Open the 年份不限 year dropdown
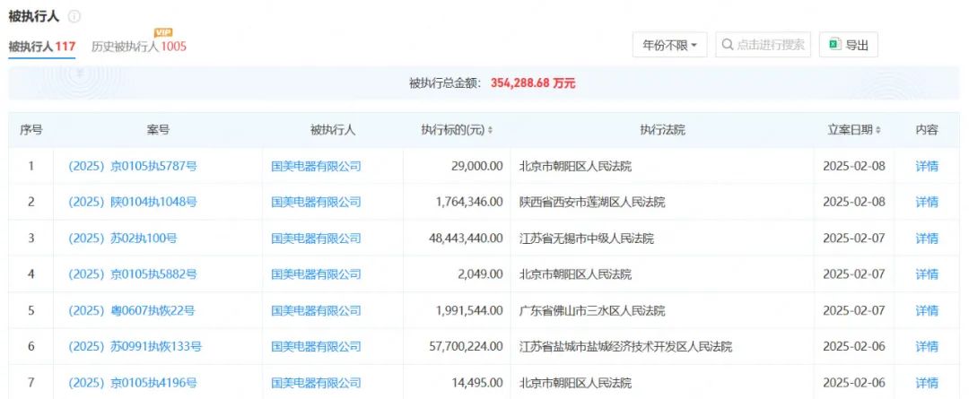Screen dimensions: 969x399 (x=670, y=45)
